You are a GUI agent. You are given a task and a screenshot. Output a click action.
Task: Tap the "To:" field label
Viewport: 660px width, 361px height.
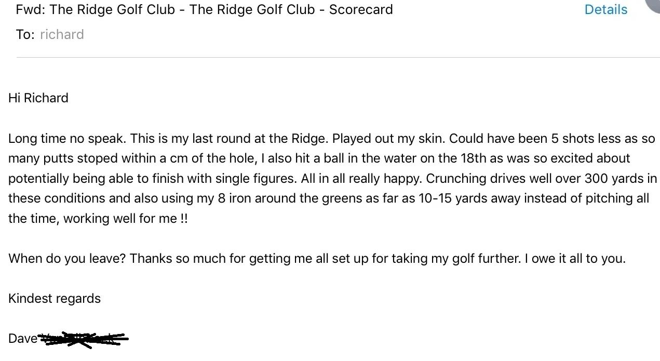pos(25,34)
